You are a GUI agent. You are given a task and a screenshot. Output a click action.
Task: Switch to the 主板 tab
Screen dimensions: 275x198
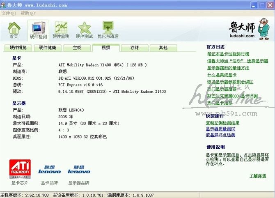77,48
